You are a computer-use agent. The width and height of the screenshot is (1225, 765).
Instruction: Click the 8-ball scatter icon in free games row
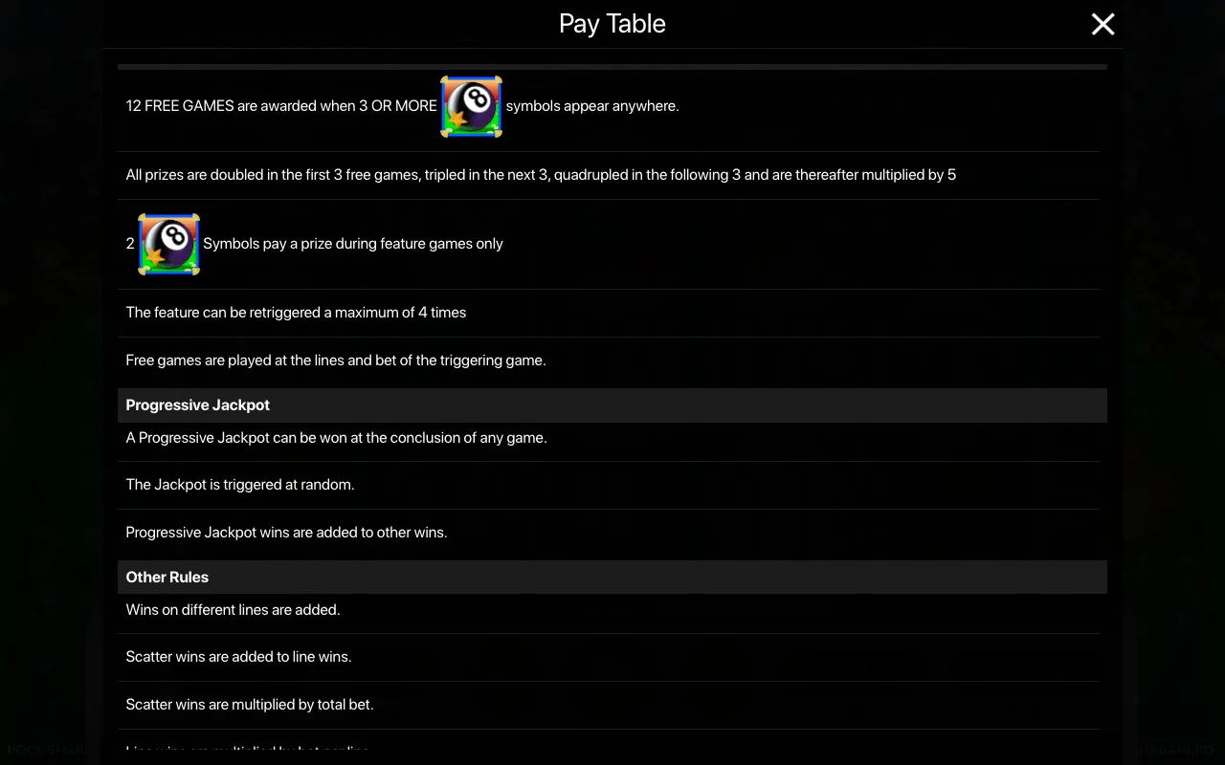471,106
